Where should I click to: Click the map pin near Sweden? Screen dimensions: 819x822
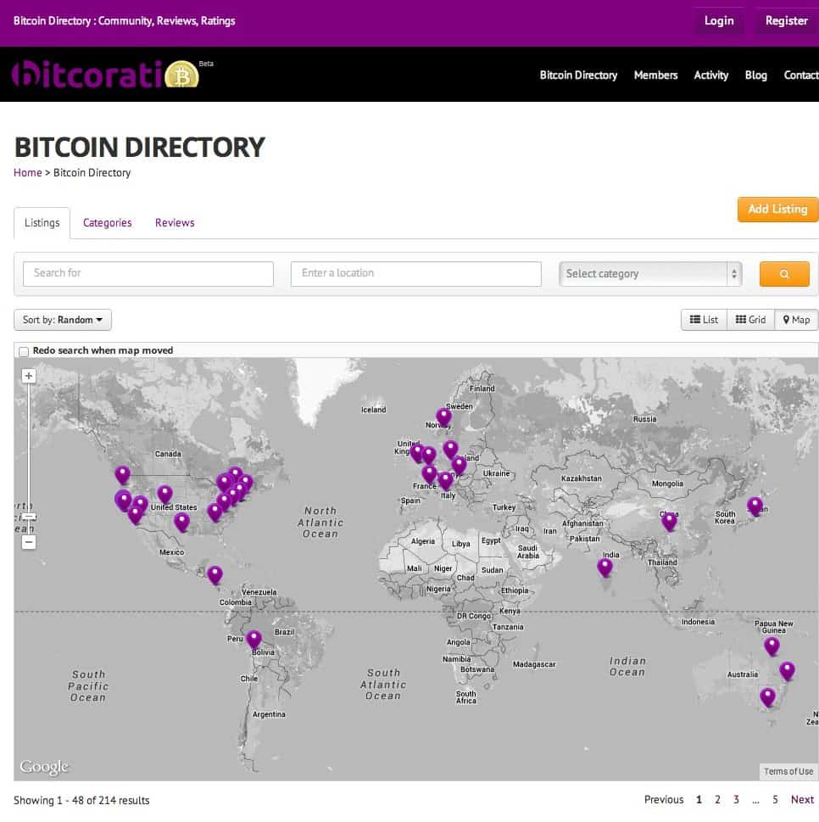pos(443,417)
